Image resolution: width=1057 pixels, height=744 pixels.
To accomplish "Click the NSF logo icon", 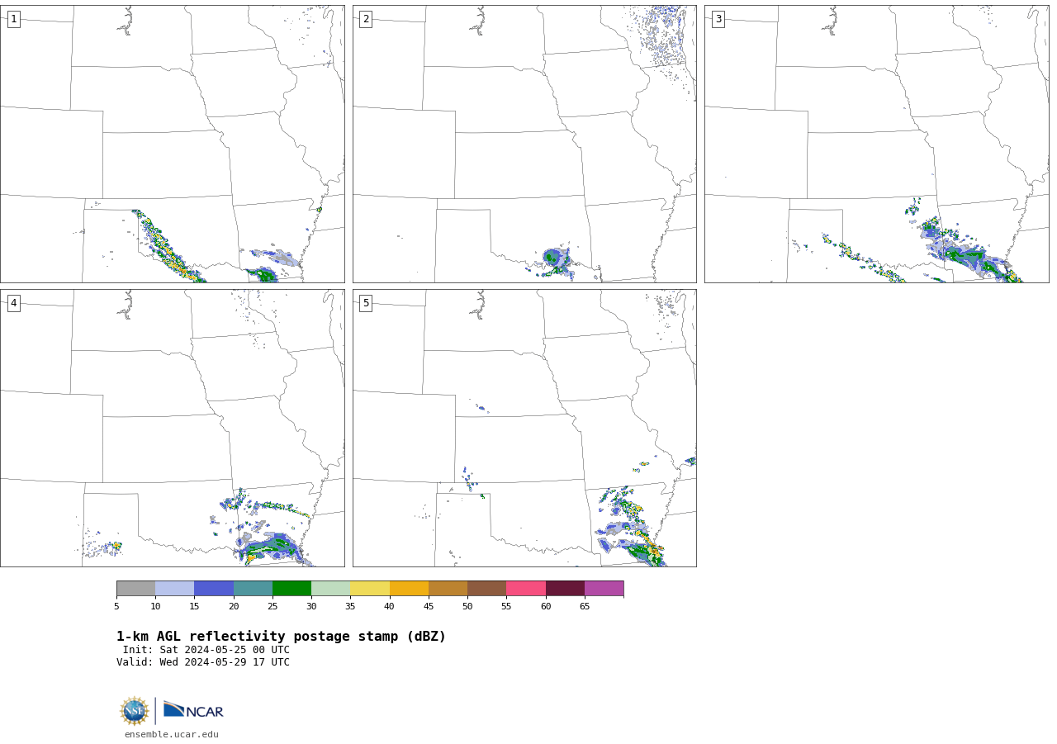I will [135, 711].
